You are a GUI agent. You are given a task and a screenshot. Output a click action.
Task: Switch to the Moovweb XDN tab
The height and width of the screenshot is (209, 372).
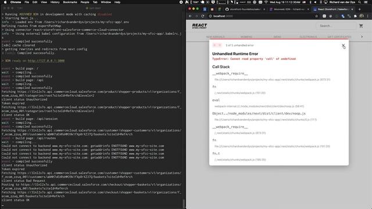tap(289, 9)
